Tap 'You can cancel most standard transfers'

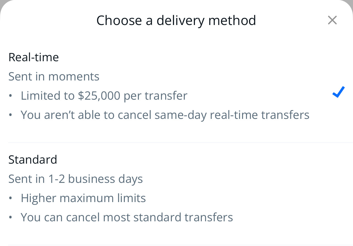[x=127, y=217]
